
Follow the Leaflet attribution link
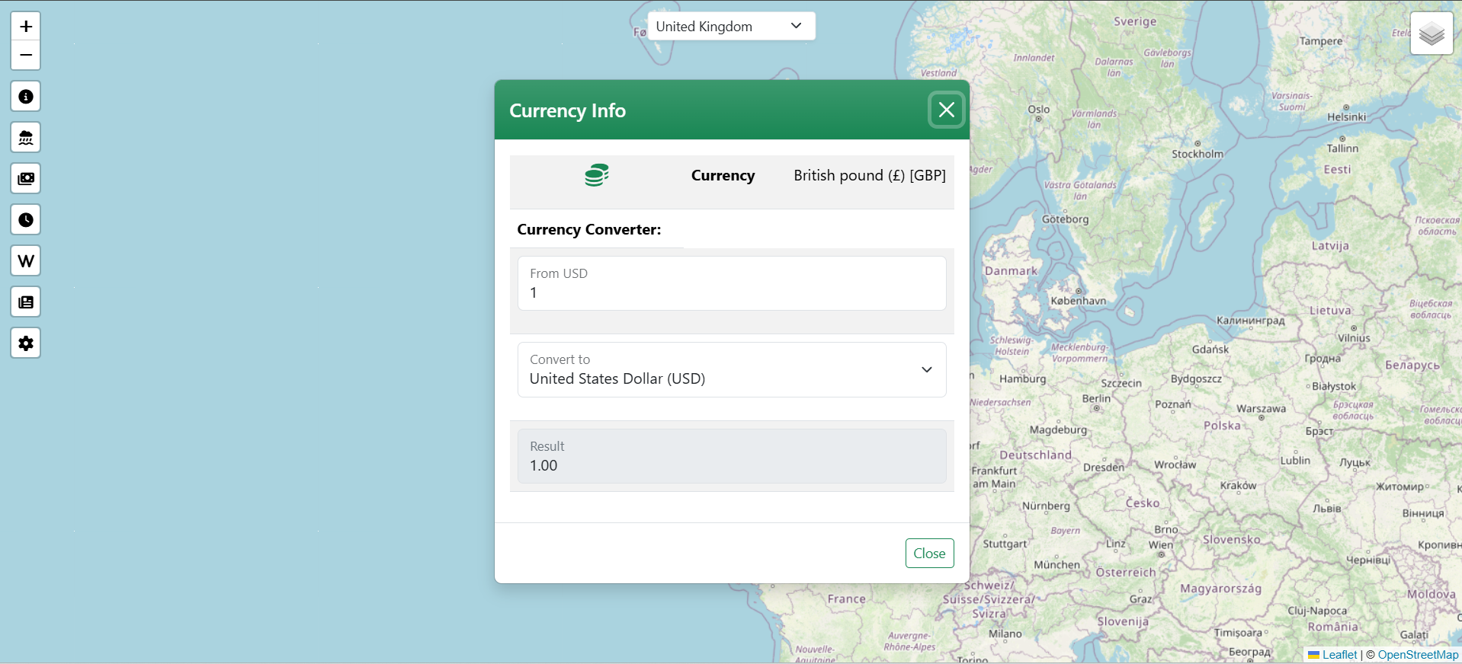click(x=1339, y=655)
